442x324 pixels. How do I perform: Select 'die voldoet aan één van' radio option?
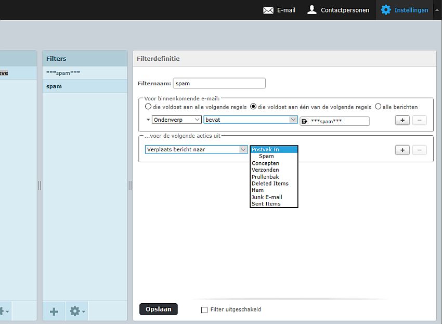[254, 107]
